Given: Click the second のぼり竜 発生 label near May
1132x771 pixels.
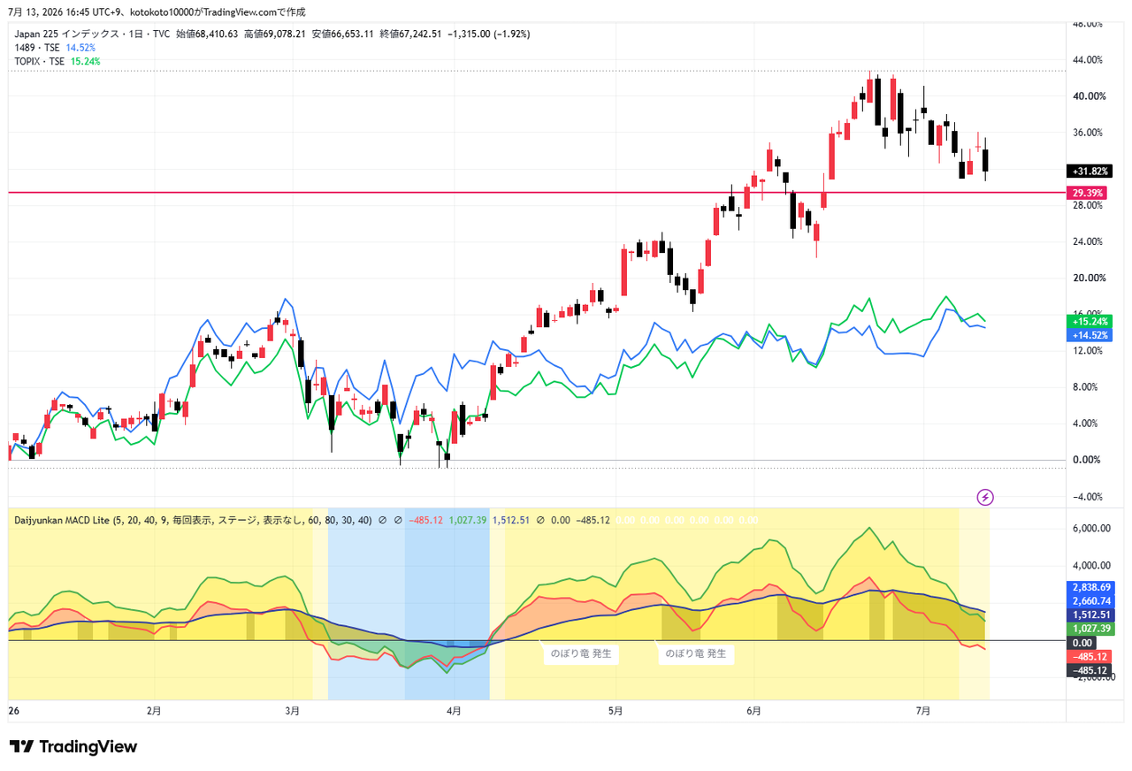Looking at the screenshot, I should pyautogui.click(x=695, y=654).
